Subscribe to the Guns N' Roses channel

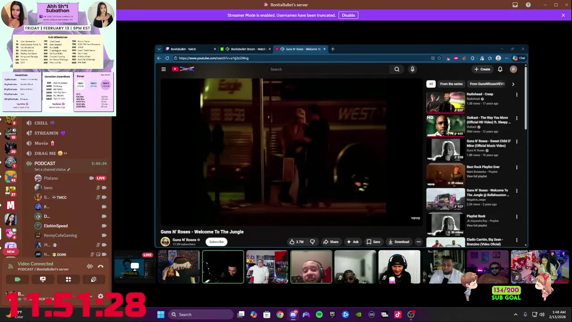point(216,242)
